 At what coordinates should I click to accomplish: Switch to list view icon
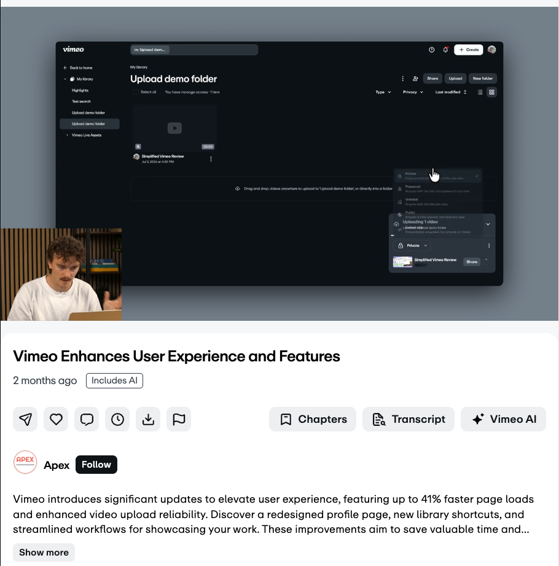[x=480, y=92]
